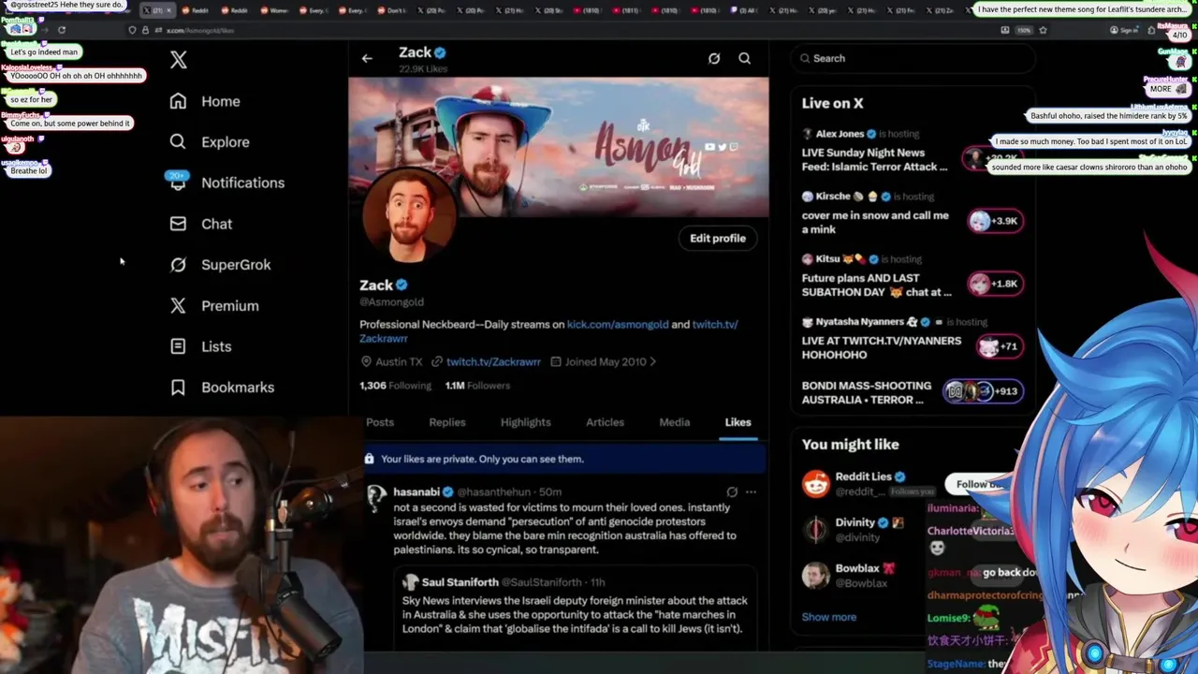Click the Grok icon on hasanabi post
This screenshot has height=674, width=1198.
click(x=732, y=491)
